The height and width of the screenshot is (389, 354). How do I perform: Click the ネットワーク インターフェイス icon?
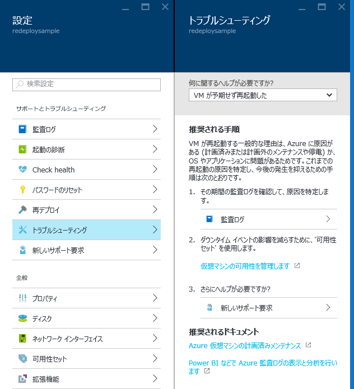point(22,339)
